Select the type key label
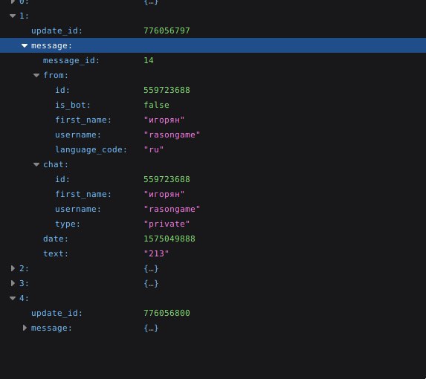The image size is (426, 379). click(x=68, y=224)
